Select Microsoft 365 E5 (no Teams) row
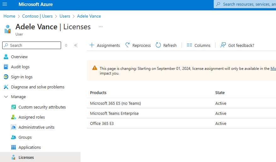 pyautogui.click(x=181, y=103)
